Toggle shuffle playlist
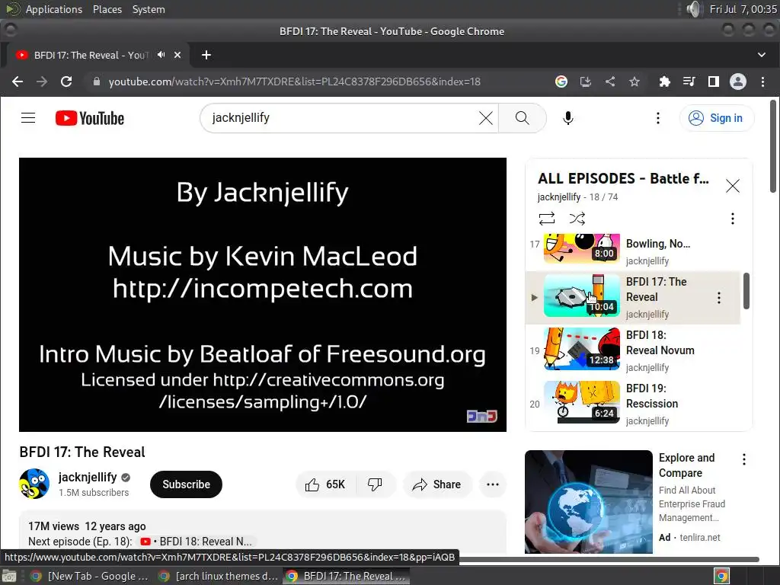This screenshot has height=585, width=780. click(577, 219)
